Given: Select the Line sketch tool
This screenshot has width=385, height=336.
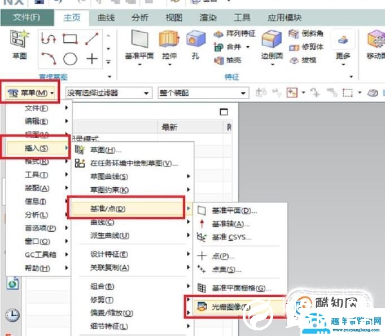Looking at the screenshot, I should 91,38.
